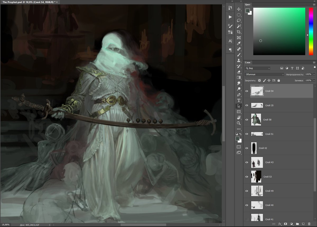Screen dimensions: 317x227
Task: Open the blend mode Обычные dropdown
Action: 264,75
